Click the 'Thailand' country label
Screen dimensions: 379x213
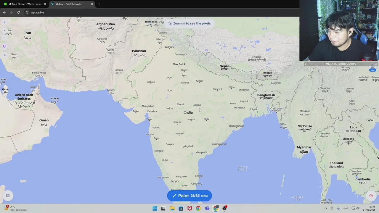pyautogui.click(x=336, y=163)
